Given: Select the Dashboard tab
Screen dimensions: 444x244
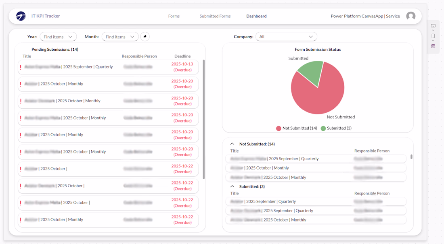Looking at the screenshot, I should click(256, 16).
